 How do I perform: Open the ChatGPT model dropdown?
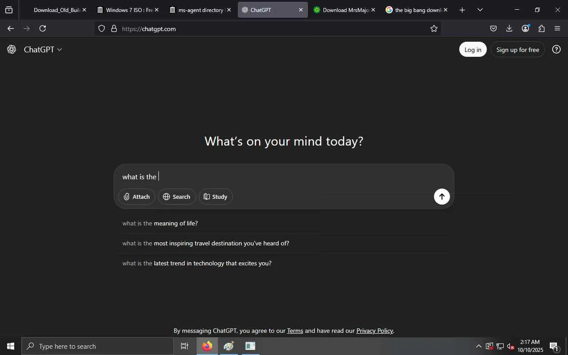pos(43,49)
